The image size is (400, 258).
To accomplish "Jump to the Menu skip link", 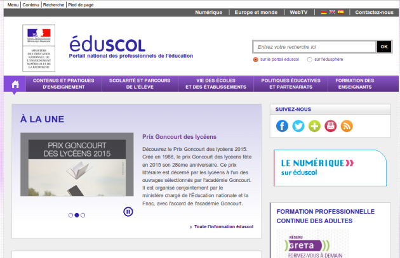I will (x=13, y=5).
